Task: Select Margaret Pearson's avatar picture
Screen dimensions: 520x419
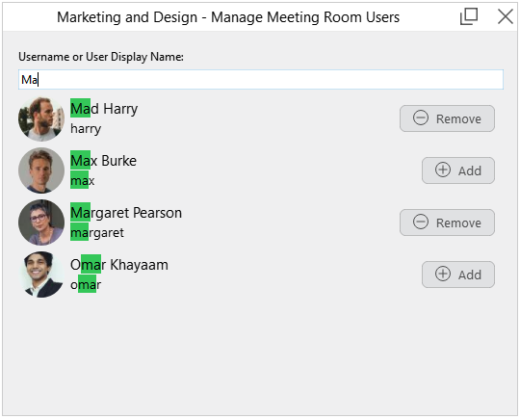Action: [x=41, y=223]
